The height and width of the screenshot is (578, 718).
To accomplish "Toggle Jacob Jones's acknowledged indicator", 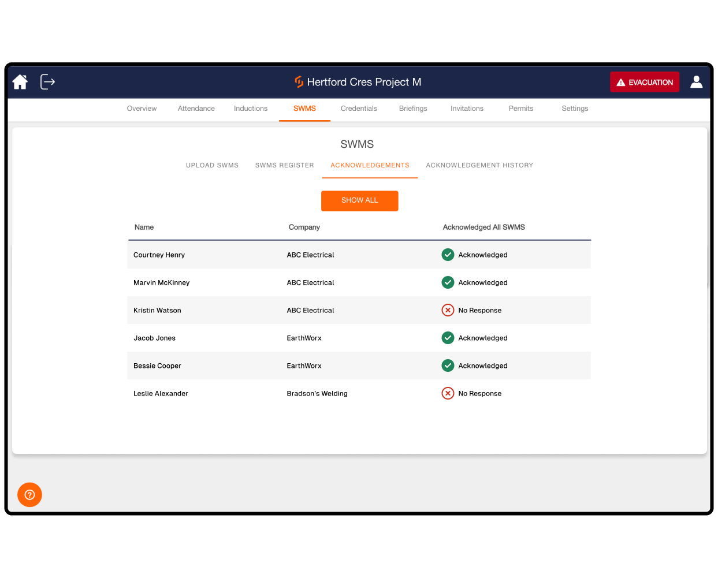I will point(448,338).
